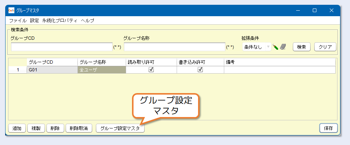Click the 削除取消 button
Screen dimensions: 350x145
(79, 128)
